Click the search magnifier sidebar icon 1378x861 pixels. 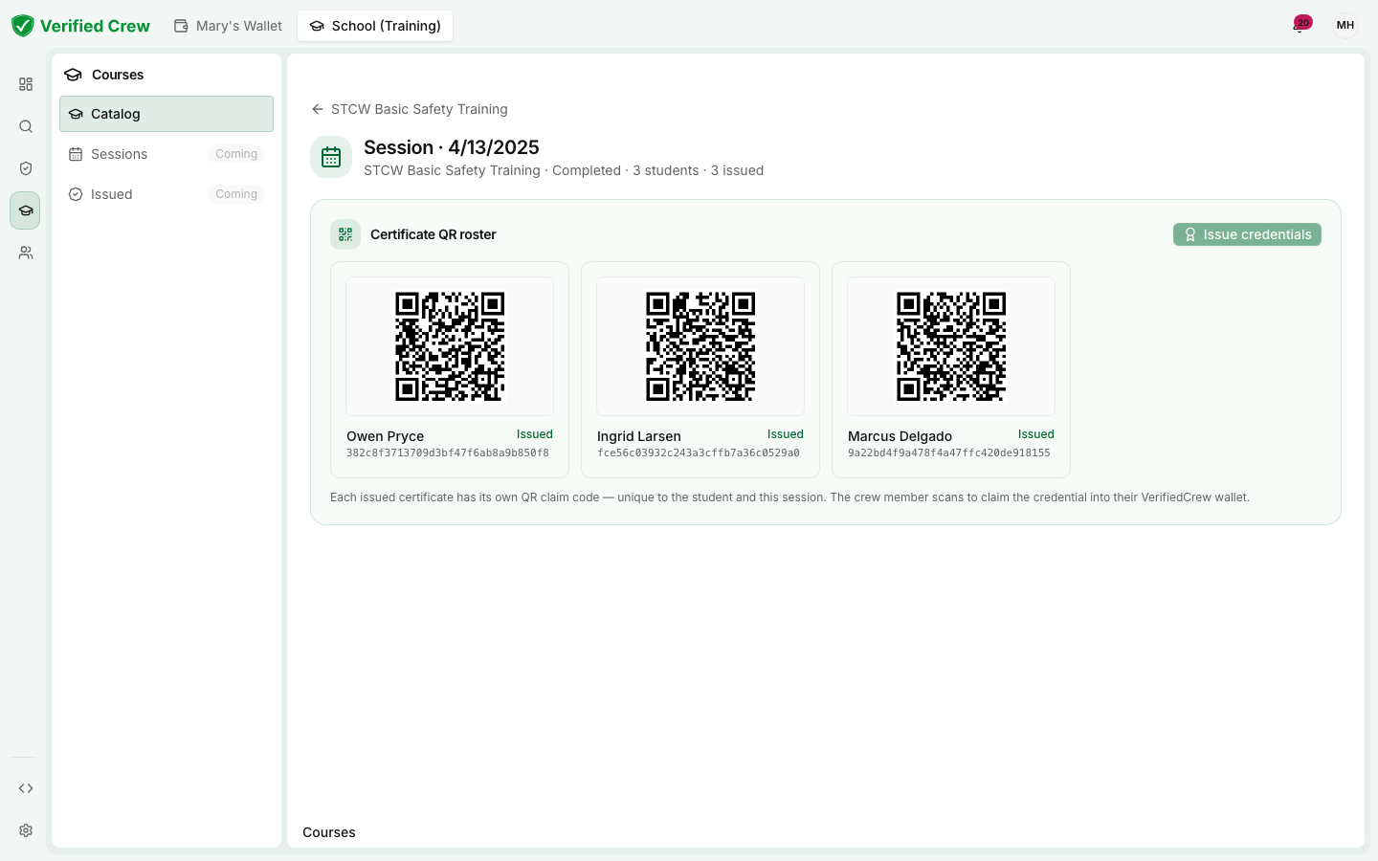point(26,126)
